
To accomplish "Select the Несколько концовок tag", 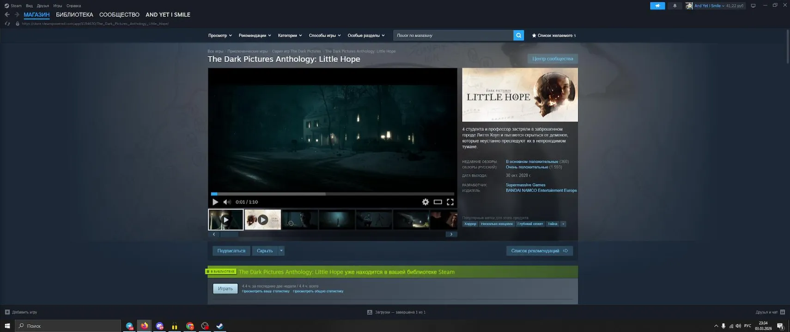I will [497, 224].
